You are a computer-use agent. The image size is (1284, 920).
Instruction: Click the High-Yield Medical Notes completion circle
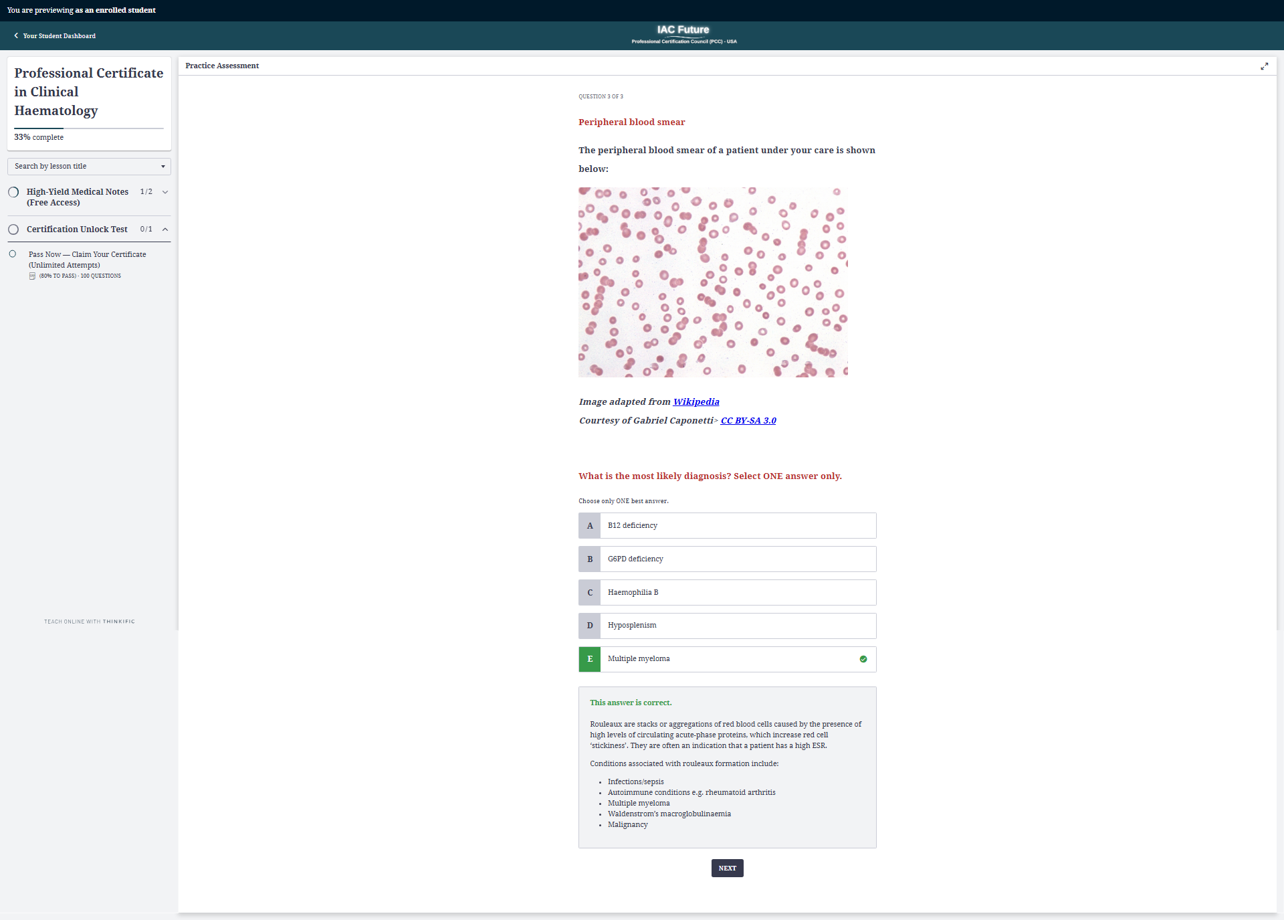13,192
